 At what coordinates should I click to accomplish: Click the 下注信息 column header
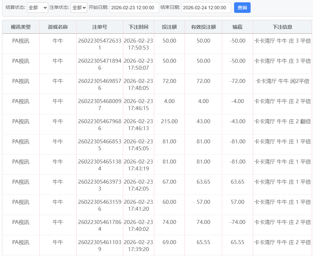(282, 27)
